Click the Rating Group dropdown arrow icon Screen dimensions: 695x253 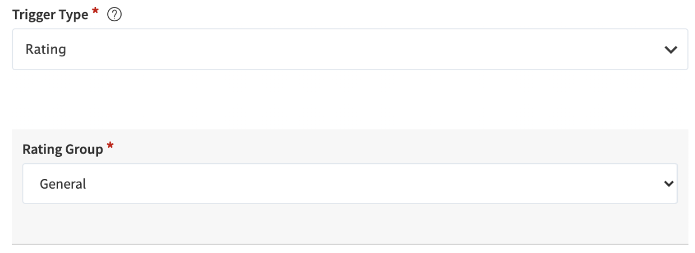tap(668, 184)
